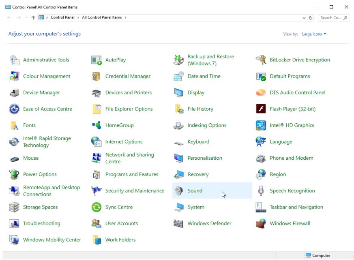Open the Mouse icon
The image size is (354, 260).
pyautogui.click(x=15, y=159)
